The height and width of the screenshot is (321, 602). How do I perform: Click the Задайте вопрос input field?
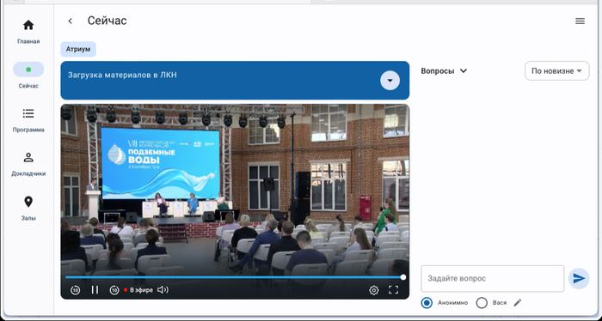tap(492, 278)
